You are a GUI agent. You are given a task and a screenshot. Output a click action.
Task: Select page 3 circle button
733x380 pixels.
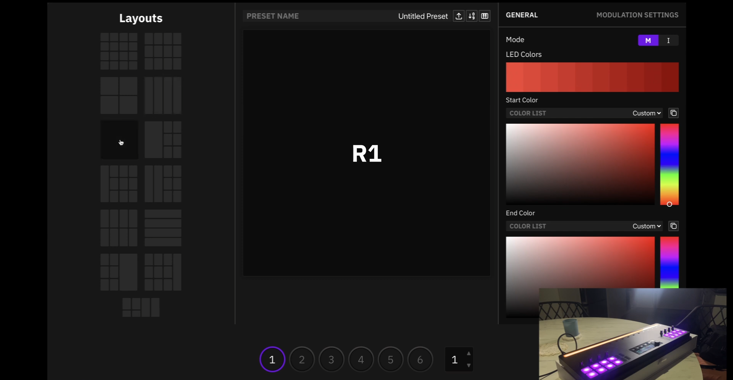coord(331,359)
